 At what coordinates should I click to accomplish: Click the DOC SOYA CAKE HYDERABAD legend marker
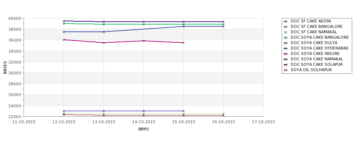click(x=286, y=48)
